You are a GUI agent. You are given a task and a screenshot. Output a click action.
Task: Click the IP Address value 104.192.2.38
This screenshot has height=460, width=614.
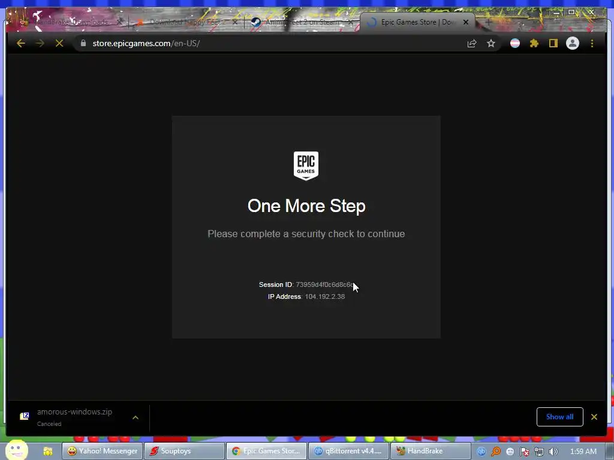pos(324,296)
